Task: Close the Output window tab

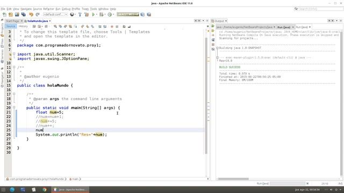Action: tap(226, 21)
